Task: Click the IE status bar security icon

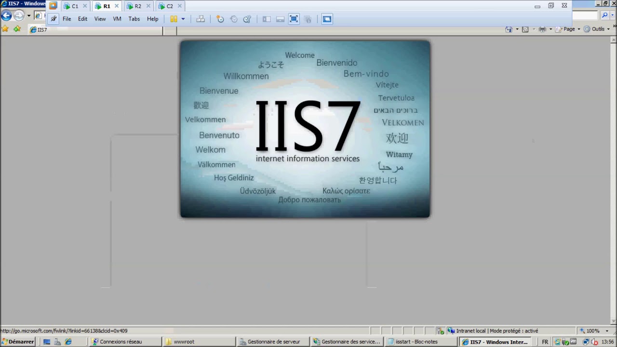Action: pyautogui.click(x=440, y=331)
